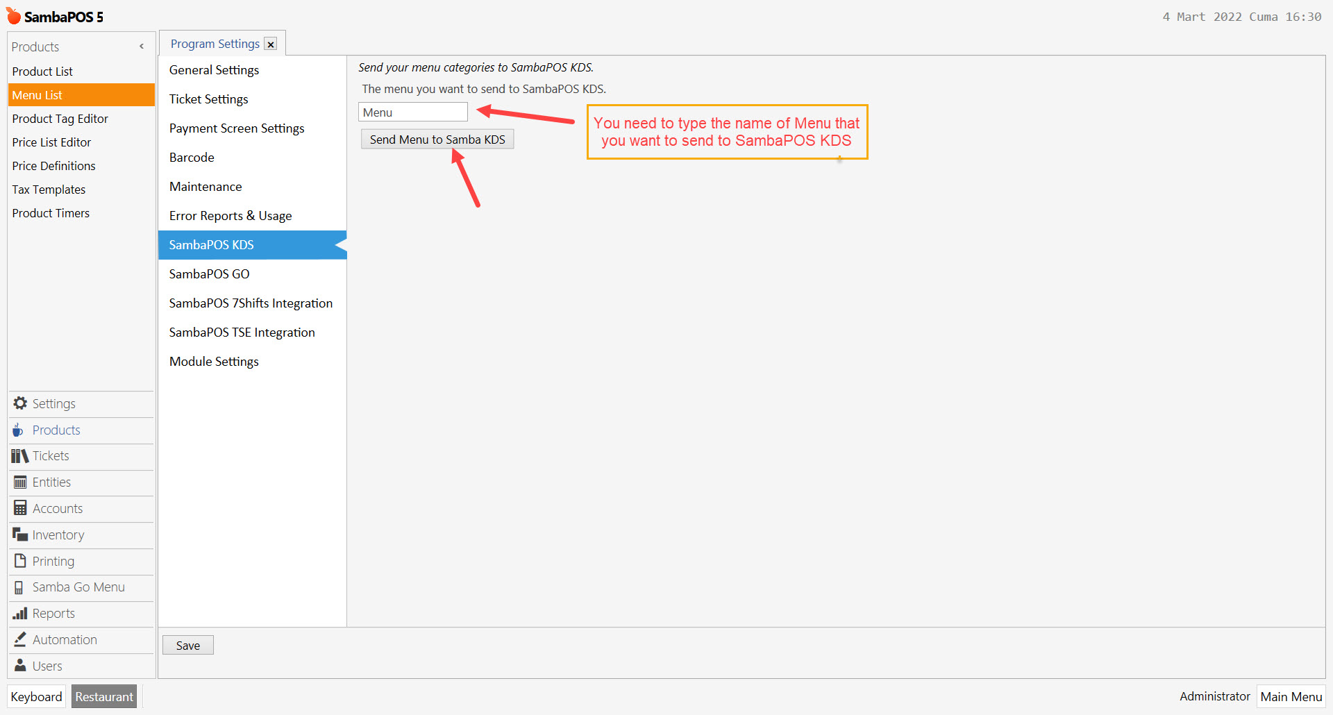
Task: Click the SambaPOS 5 flame logo
Action: point(12,15)
